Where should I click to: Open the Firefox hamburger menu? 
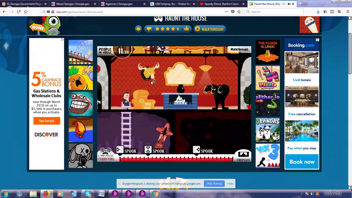[348, 12]
